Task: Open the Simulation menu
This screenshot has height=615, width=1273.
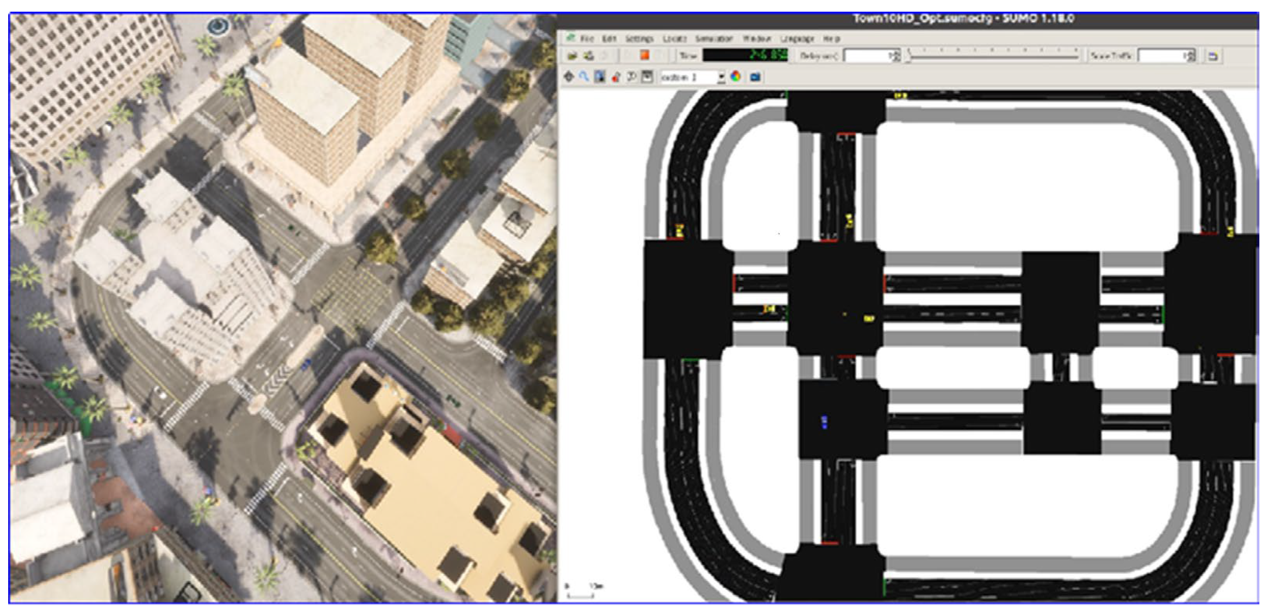Action: point(713,39)
